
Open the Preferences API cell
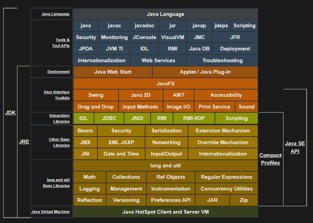point(171,200)
